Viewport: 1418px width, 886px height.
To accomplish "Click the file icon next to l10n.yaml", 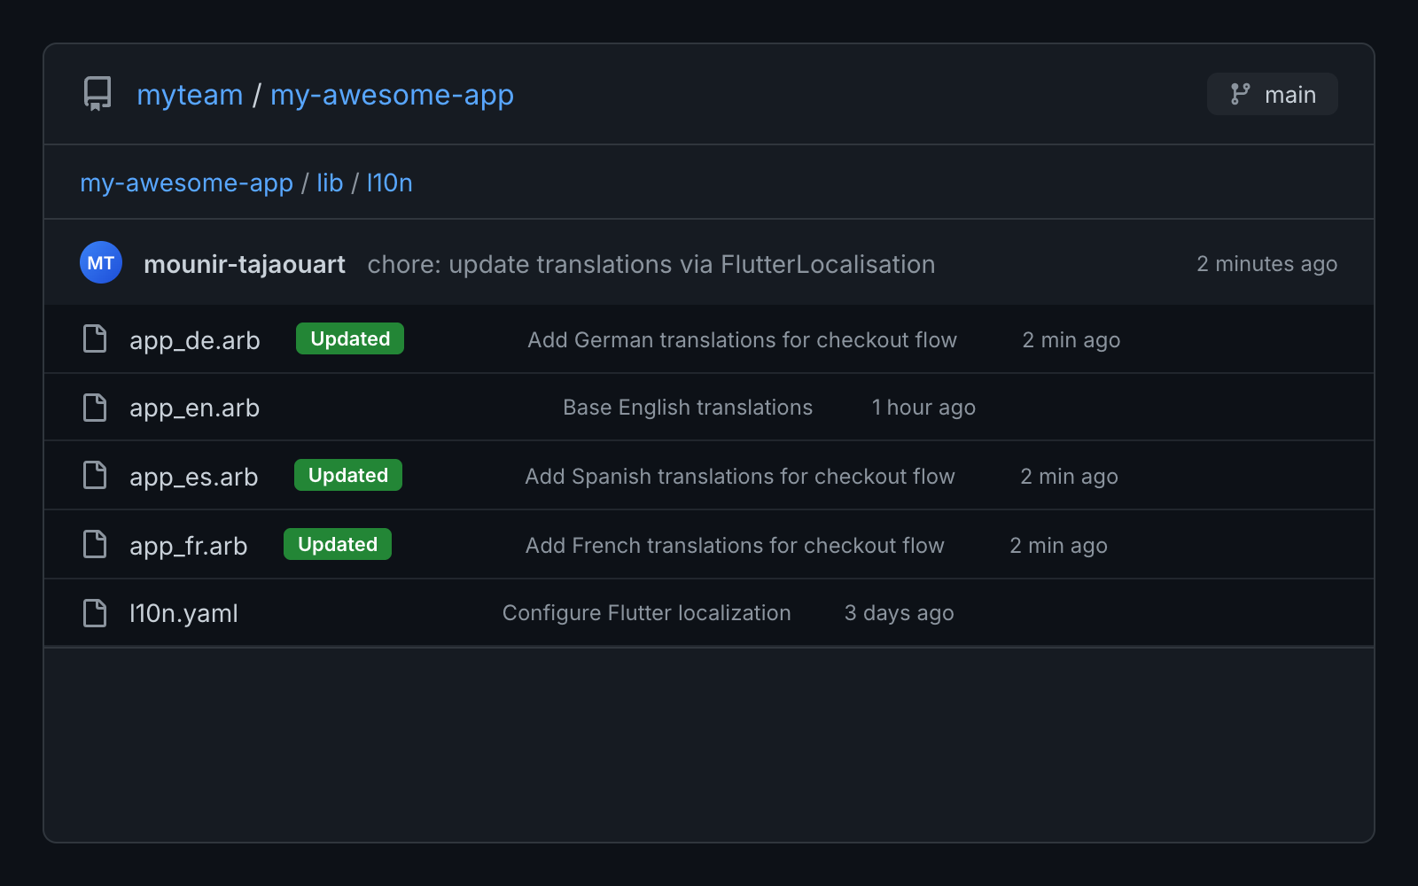I will (x=94, y=612).
